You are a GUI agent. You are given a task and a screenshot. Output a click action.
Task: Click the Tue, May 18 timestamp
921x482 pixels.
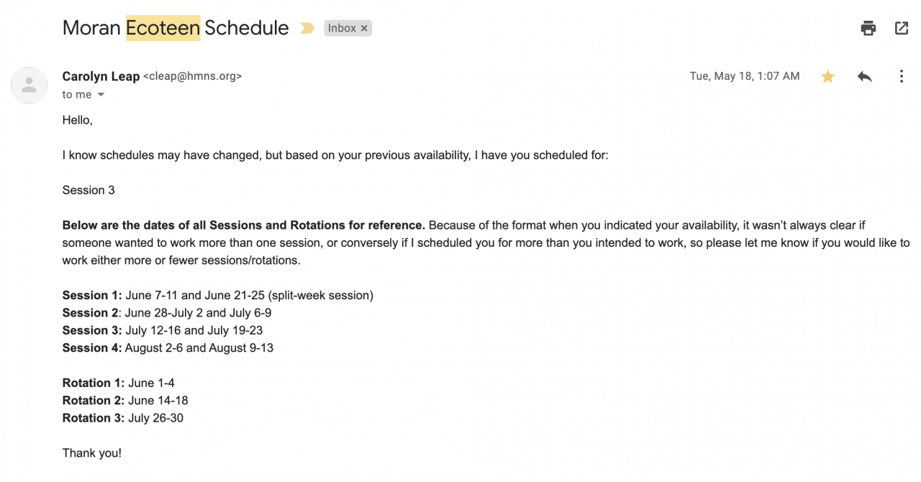tap(744, 76)
